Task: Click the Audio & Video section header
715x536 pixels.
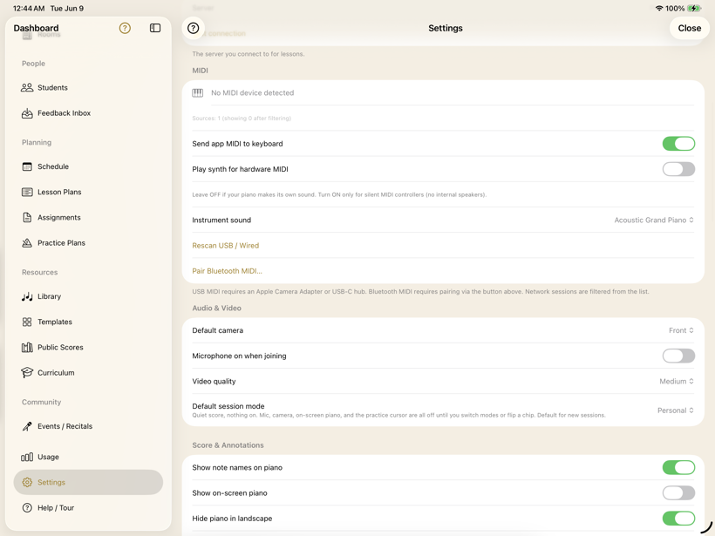Action: tap(216, 309)
